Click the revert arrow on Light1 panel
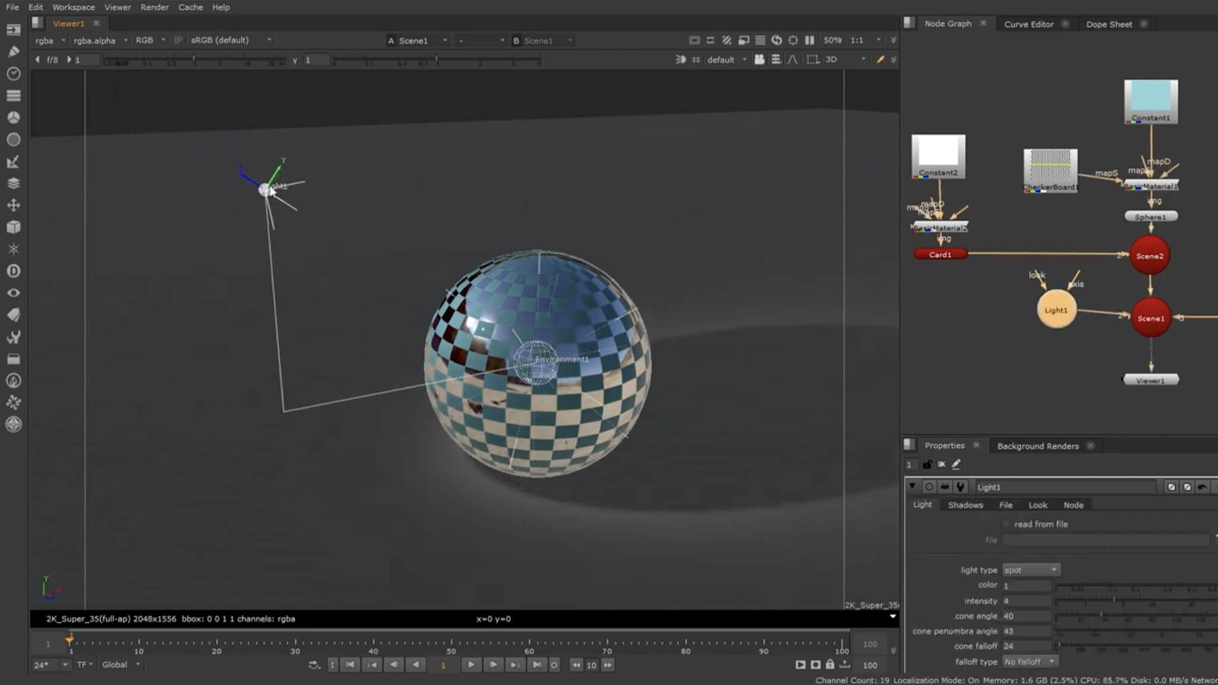The height and width of the screenshot is (685, 1218). click(x=1202, y=487)
